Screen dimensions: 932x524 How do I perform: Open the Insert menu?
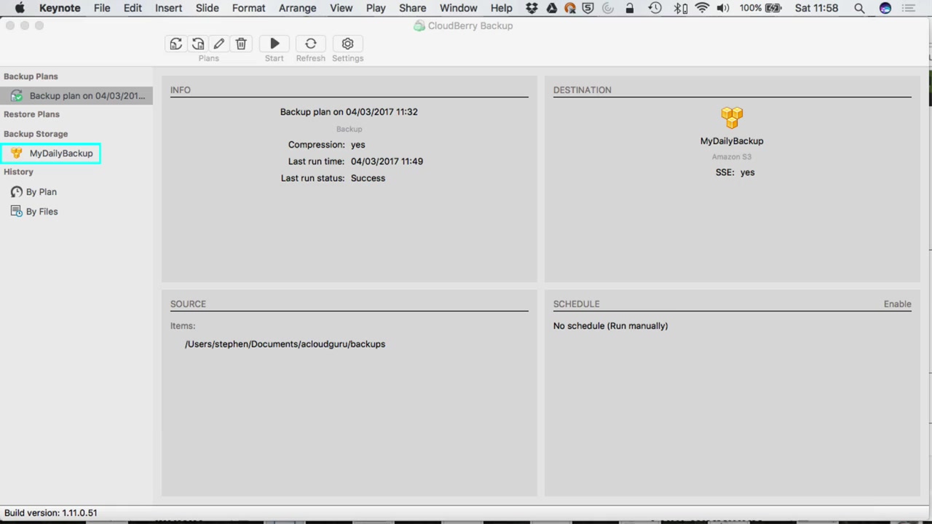(x=168, y=8)
